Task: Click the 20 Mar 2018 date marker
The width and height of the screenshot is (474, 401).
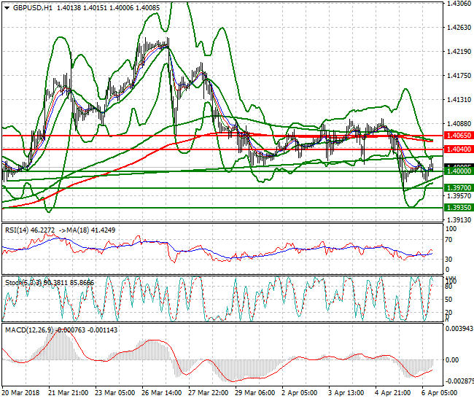Action: click(x=21, y=392)
